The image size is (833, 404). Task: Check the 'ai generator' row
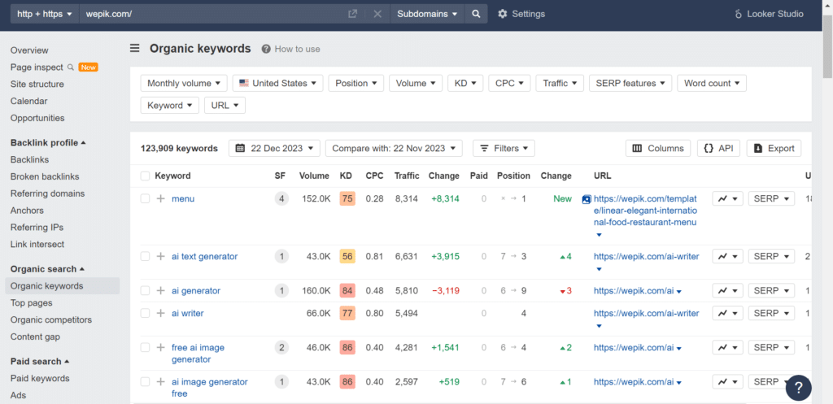(x=145, y=290)
